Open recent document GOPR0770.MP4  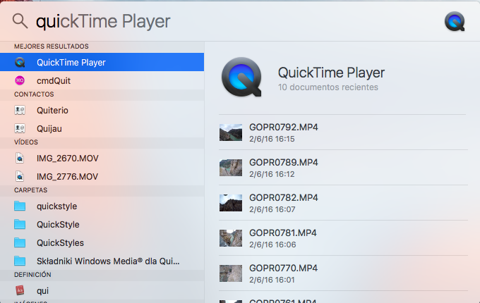pos(343,273)
